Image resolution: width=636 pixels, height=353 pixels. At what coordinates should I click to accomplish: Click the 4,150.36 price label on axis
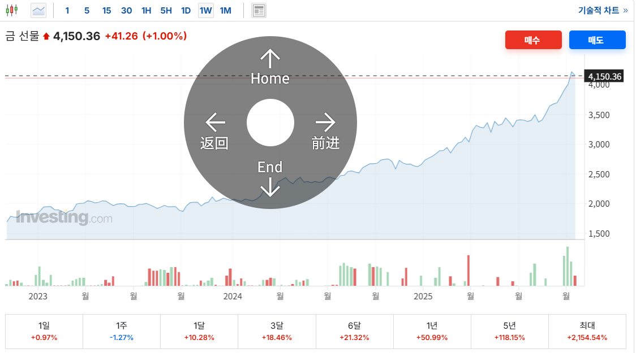(605, 77)
